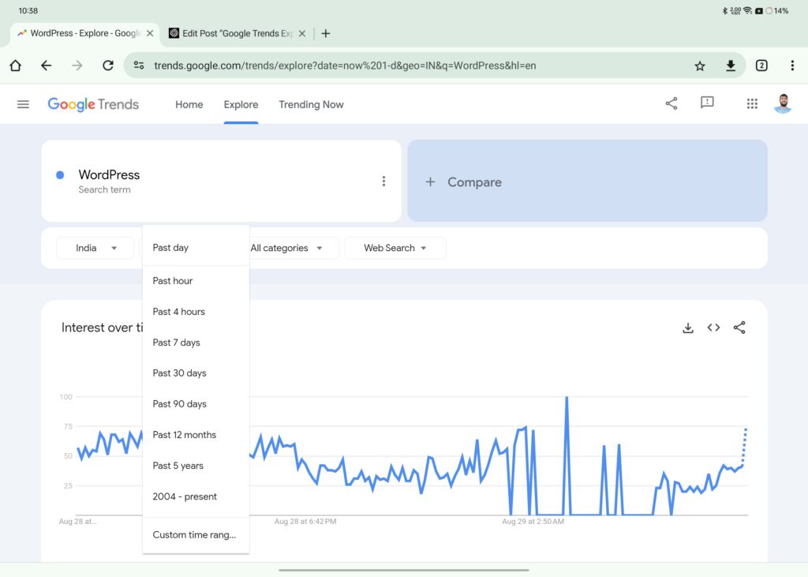Click the share icon in Trends header
This screenshot has width=808, height=577.
click(x=671, y=103)
